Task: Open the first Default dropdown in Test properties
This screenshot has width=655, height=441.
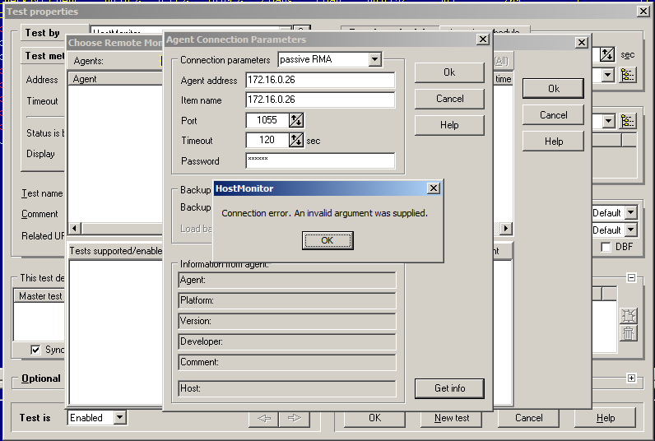Action: pos(631,212)
